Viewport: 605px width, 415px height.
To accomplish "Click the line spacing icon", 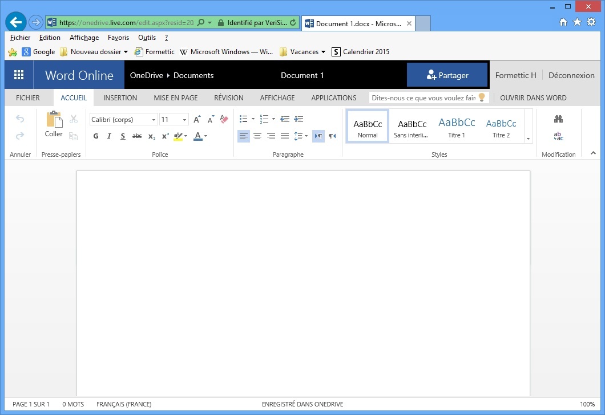I will [x=299, y=136].
